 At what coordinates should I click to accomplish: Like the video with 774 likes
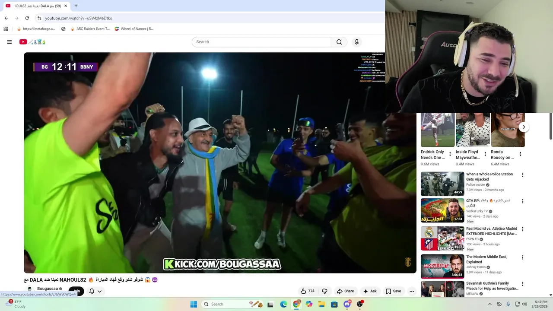308,291
